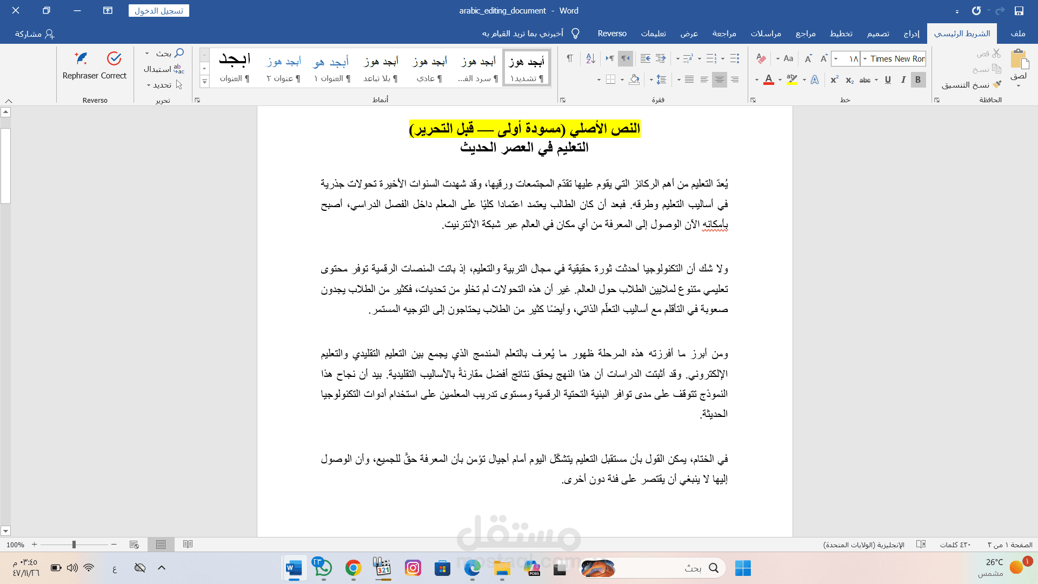The width and height of the screenshot is (1038, 584).
Task: Click the proofing status icon in status bar
Action: click(921, 545)
